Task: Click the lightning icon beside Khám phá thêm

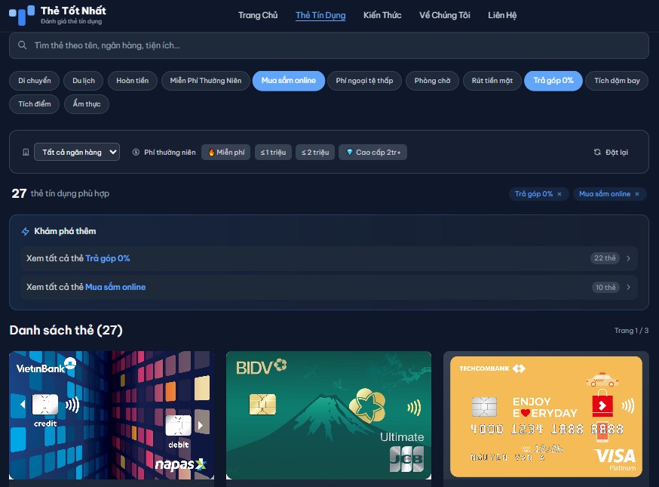Action: point(25,231)
